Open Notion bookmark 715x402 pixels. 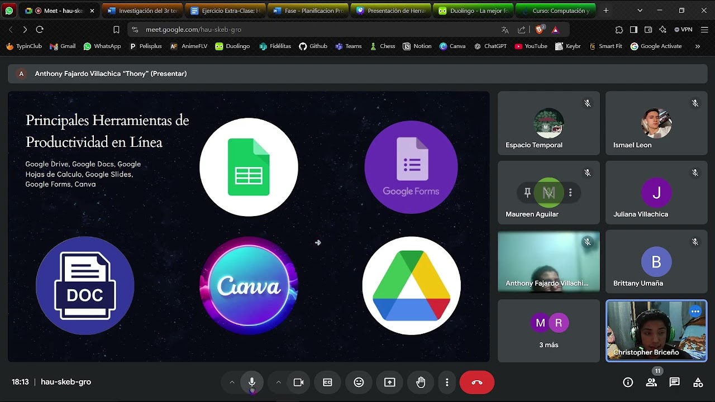417,46
